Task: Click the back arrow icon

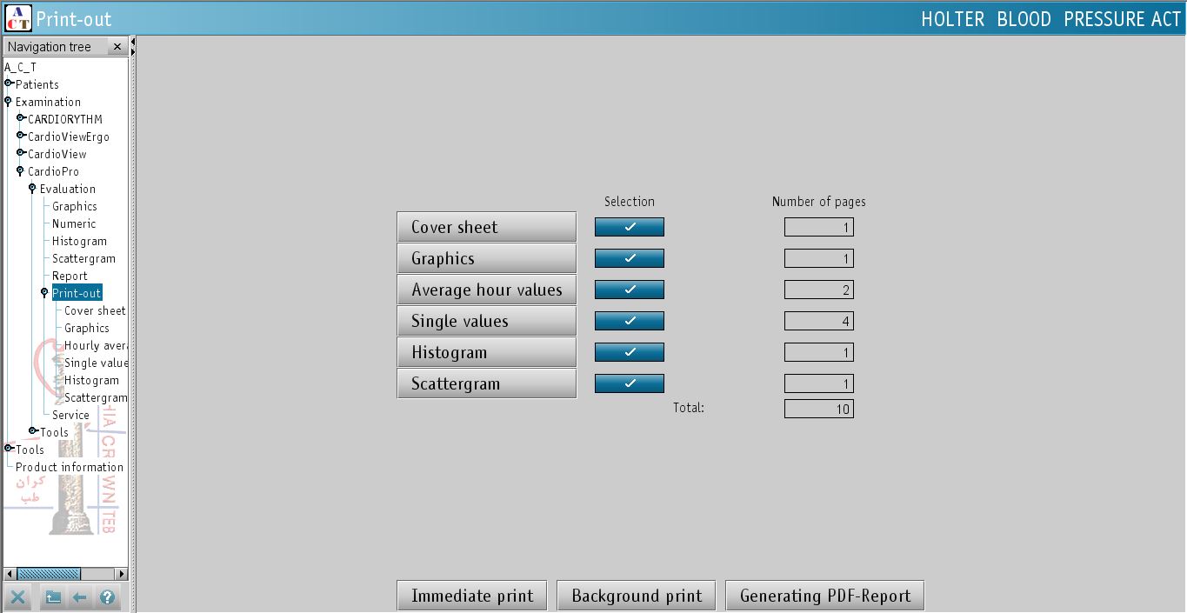Action: point(80,597)
